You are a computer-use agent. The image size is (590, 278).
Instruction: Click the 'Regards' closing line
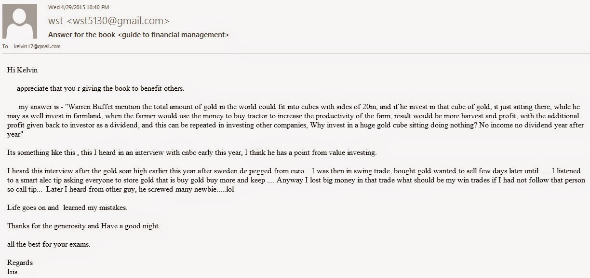(20, 263)
